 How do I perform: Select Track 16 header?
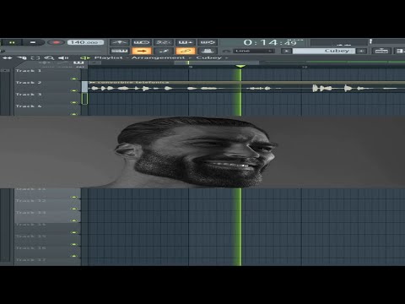[x=47, y=252]
